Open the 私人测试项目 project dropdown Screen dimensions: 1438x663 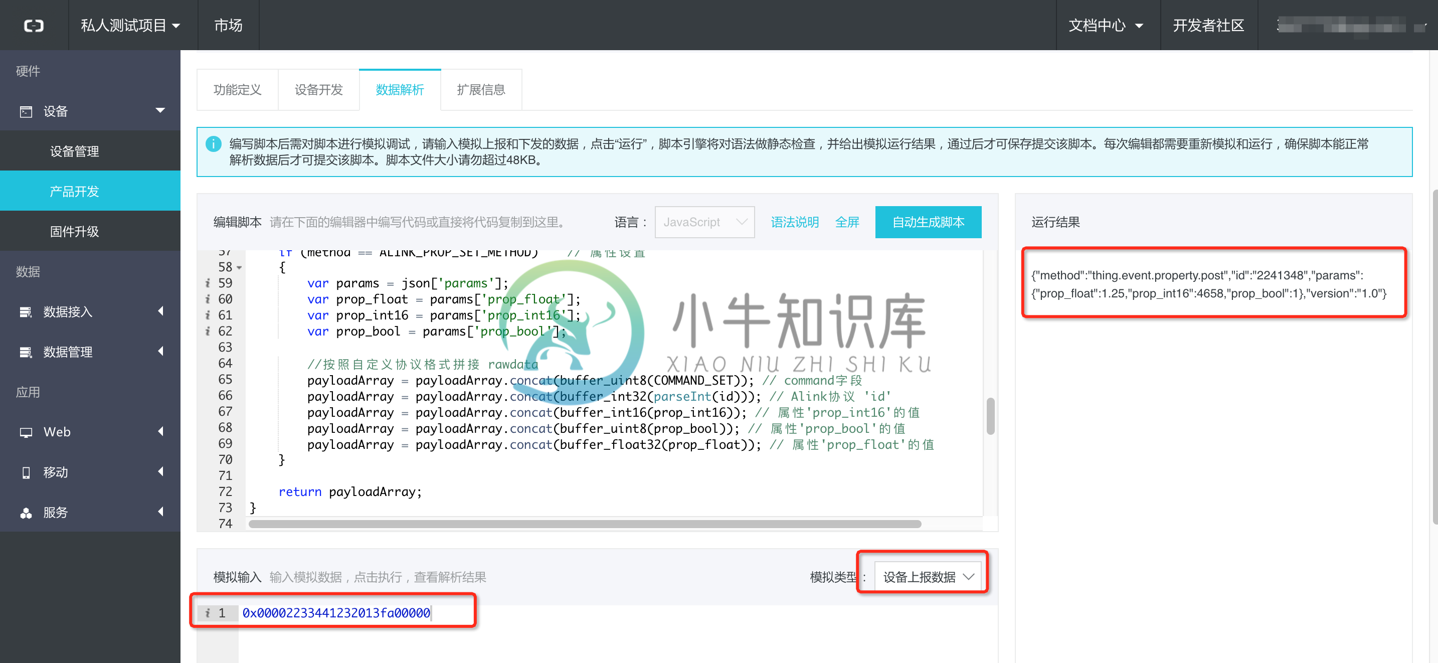[131, 25]
